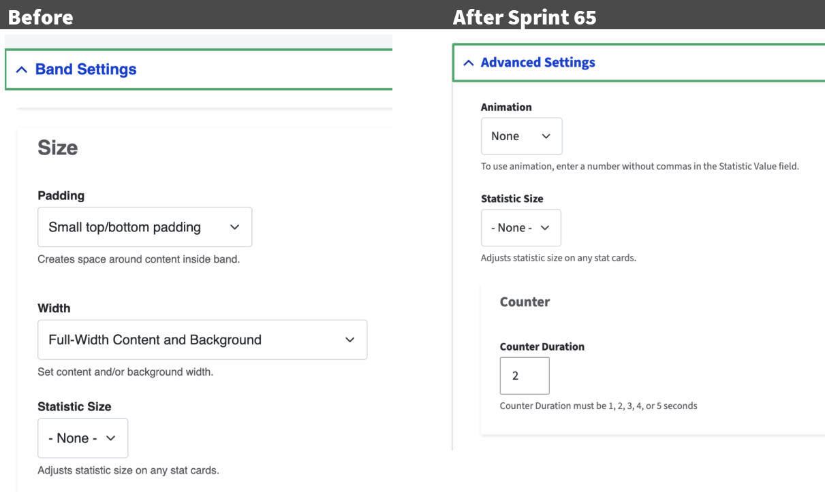Open the Padding dropdown showing Small top/bottom padding
The image size is (825, 492).
(x=144, y=227)
